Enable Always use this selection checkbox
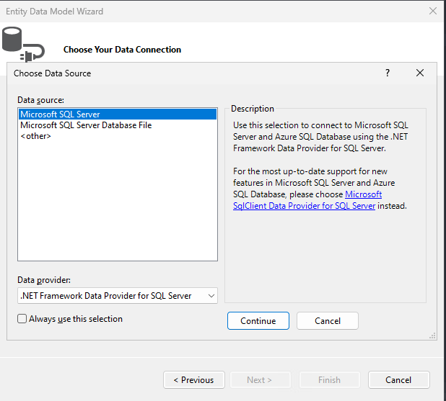Screen dimensions: 446x401 pos(22,319)
